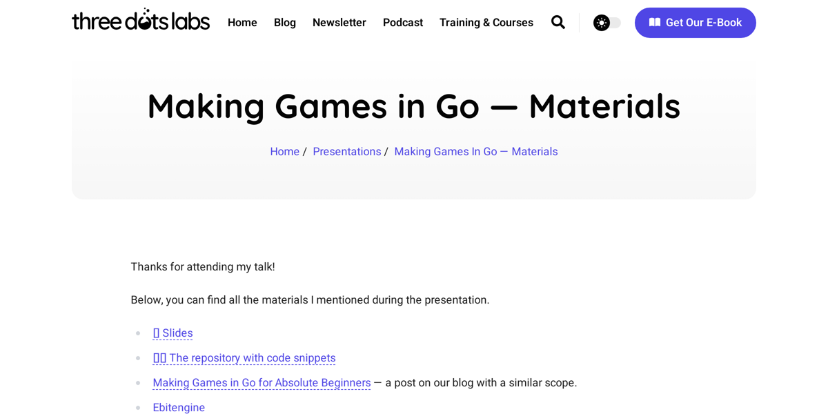This screenshot has width=828, height=414.
Task: Open the Newsletter page
Action: 339,22
